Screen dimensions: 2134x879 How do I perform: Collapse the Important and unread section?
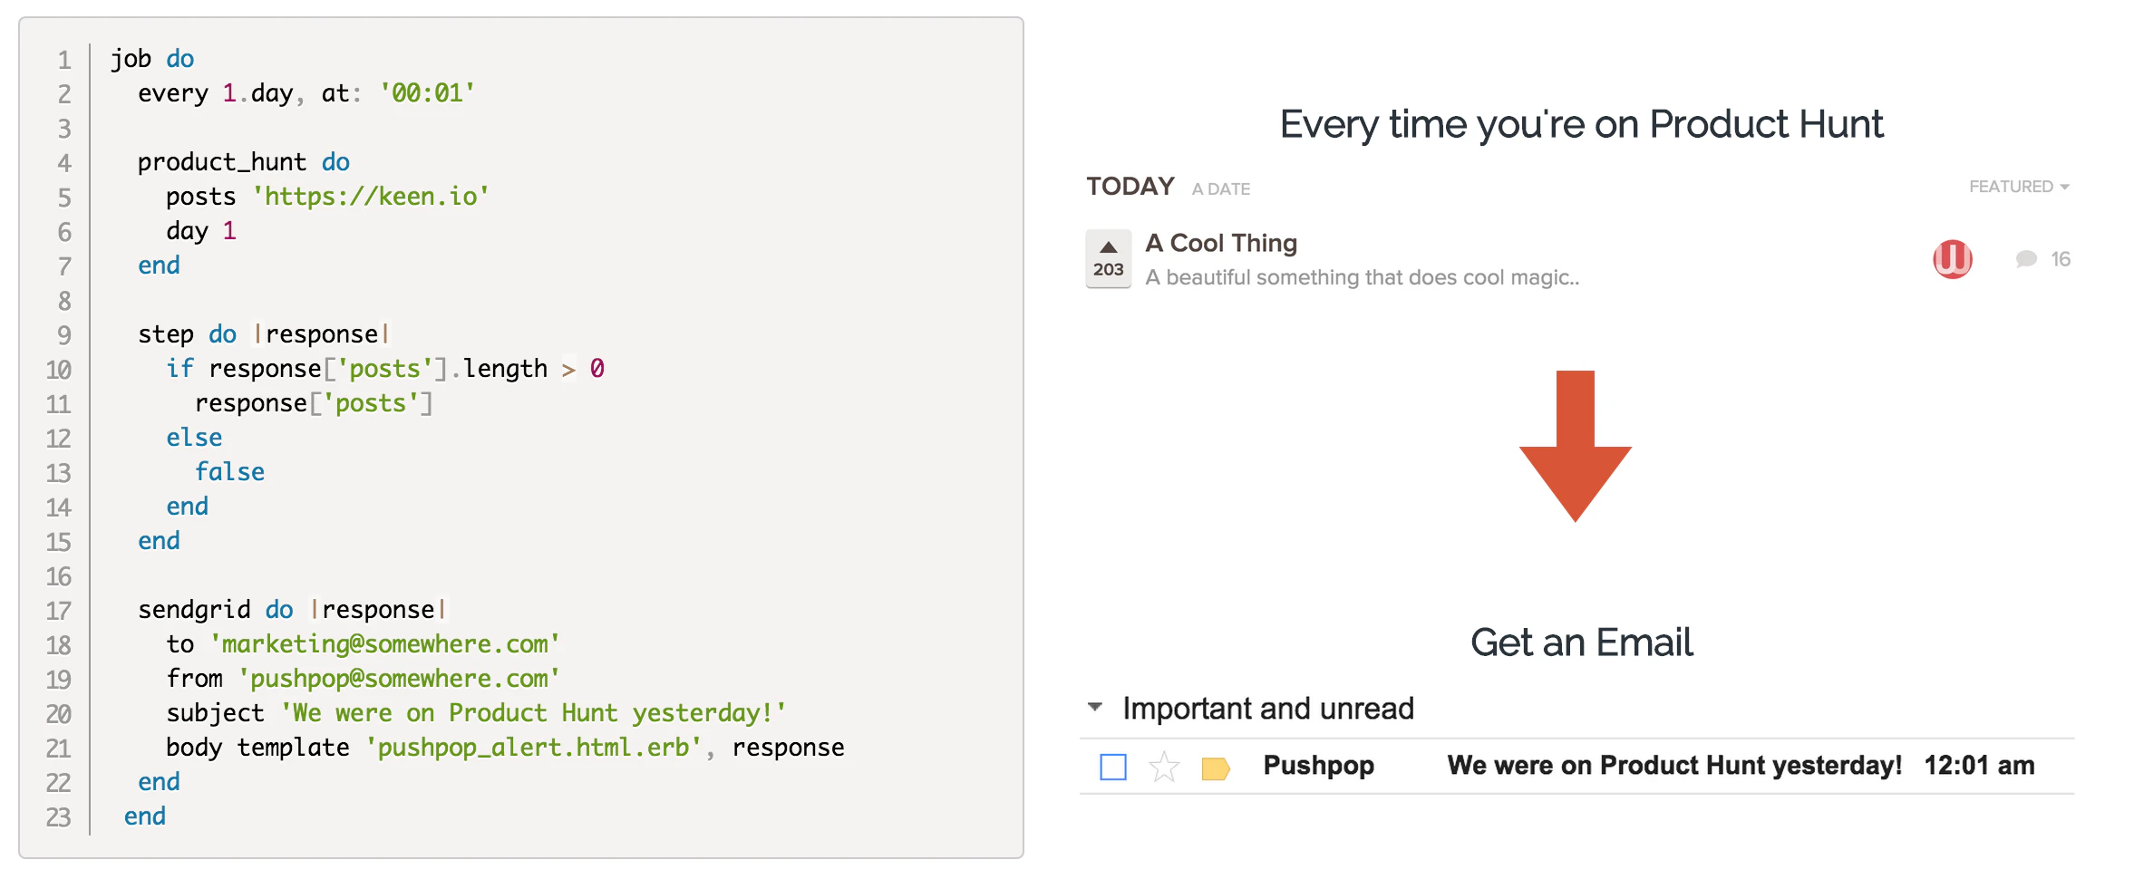pyautogui.click(x=1096, y=708)
